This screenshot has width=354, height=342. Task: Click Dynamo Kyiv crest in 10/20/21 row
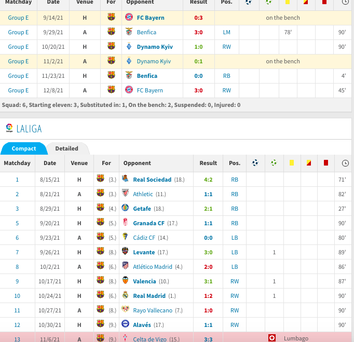click(x=129, y=46)
